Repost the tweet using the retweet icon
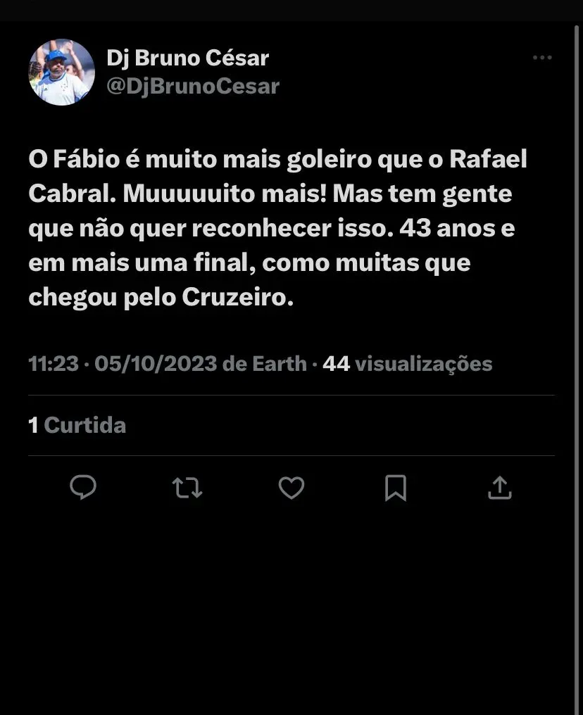Viewport: 583px width, 715px height. click(x=187, y=487)
